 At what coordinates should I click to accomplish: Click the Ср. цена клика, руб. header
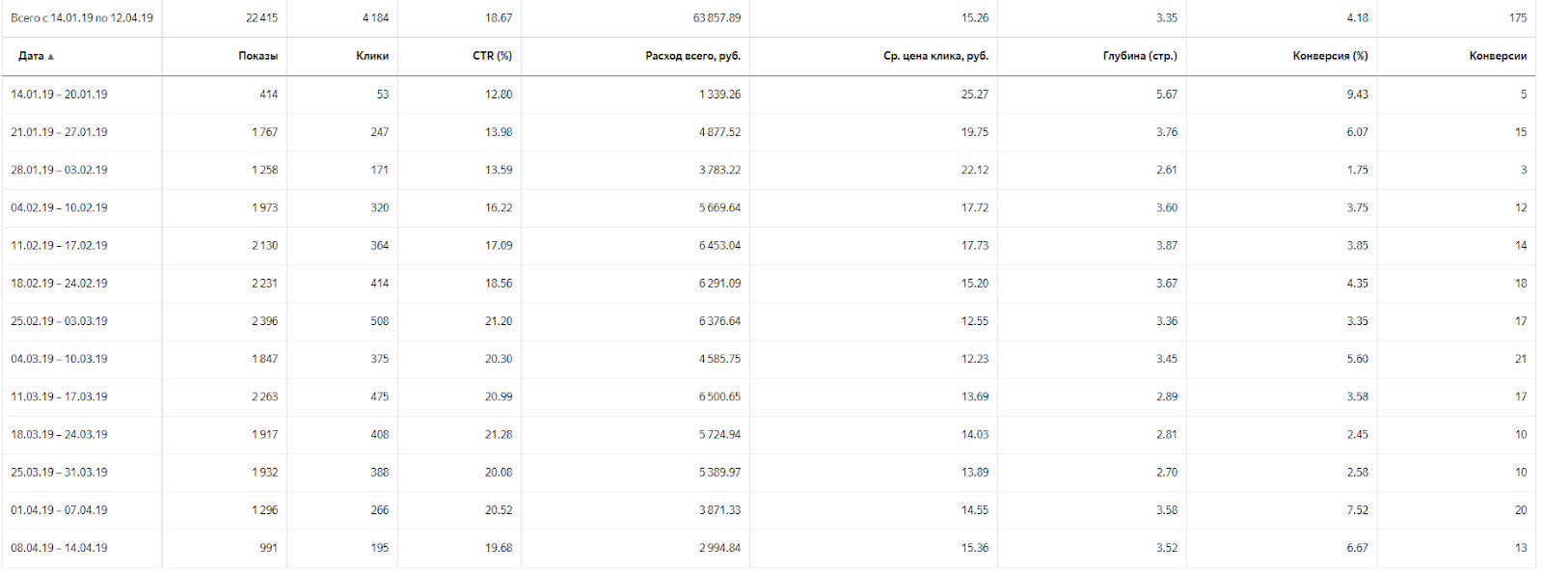tap(935, 56)
